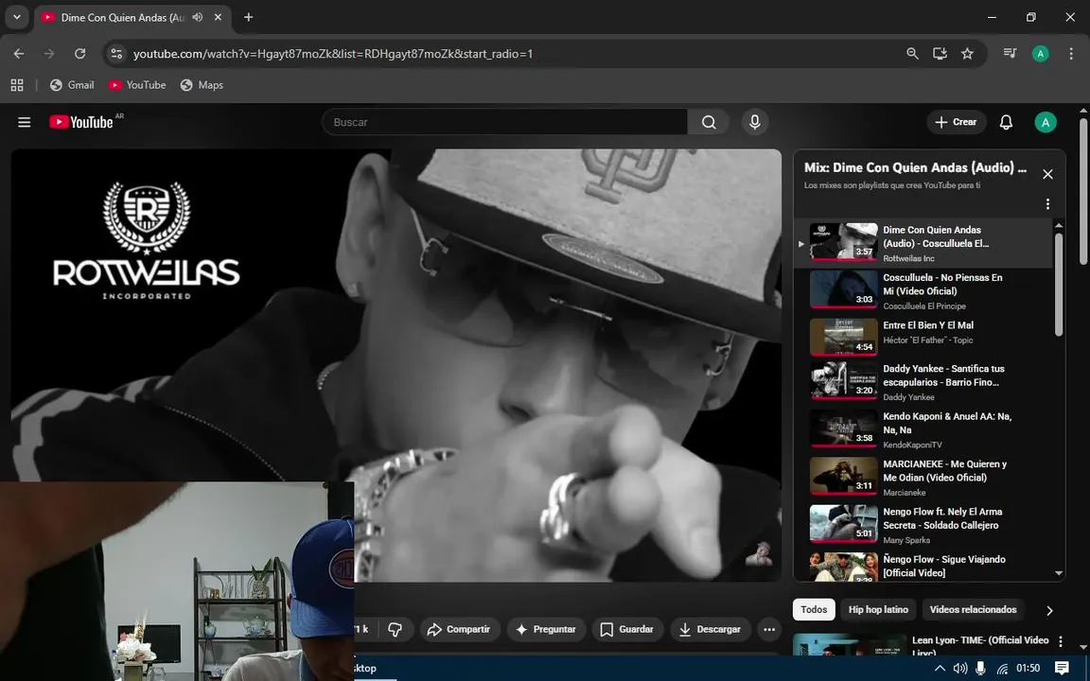Screen dimensions: 1090x681
Task: Go to YouTube home via logo
Action: (82, 122)
